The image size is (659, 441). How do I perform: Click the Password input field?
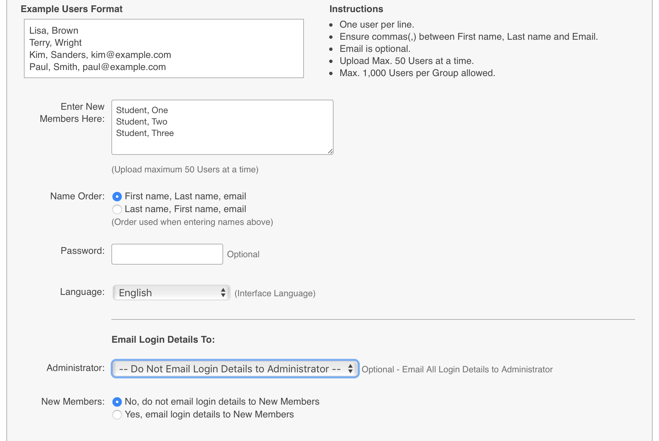point(167,254)
